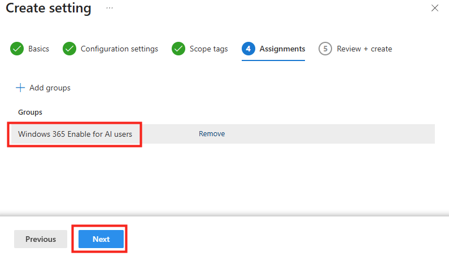The height and width of the screenshot is (256, 449).
Task: Select the Assignments step label
Action: point(282,49)
